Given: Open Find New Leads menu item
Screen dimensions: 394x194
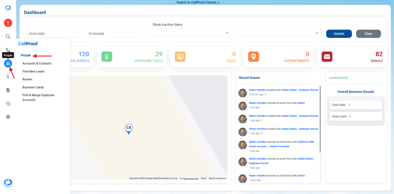Looking at the screenshot, I should [x=33, y=71].
